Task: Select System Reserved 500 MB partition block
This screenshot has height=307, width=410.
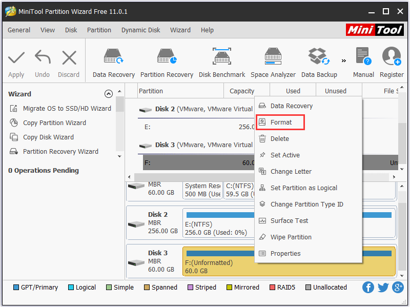Action: pos(202,190)
